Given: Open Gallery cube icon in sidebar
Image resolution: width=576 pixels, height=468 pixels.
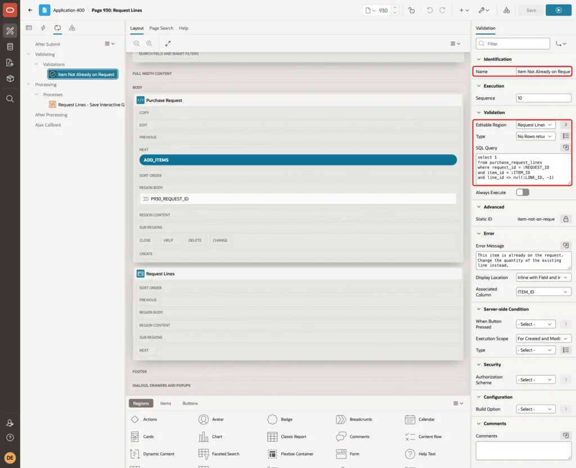Looking at the screenshot, I should [10, 78].
